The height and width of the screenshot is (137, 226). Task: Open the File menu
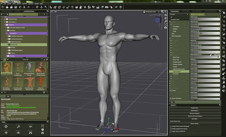click(1, 4)
